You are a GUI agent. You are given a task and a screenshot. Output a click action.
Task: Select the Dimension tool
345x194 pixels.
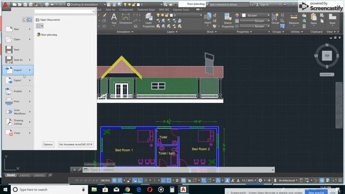126,19
